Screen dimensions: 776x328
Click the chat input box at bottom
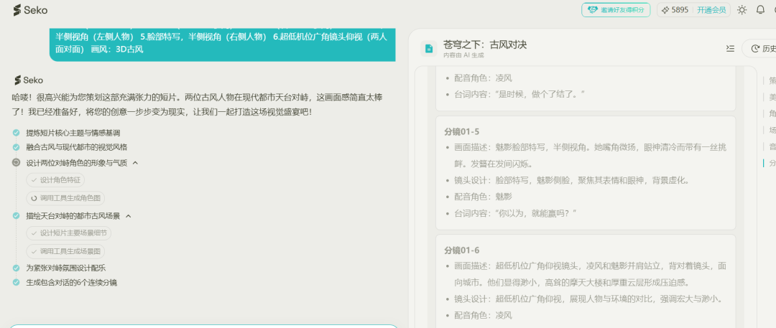coord(204,327)
